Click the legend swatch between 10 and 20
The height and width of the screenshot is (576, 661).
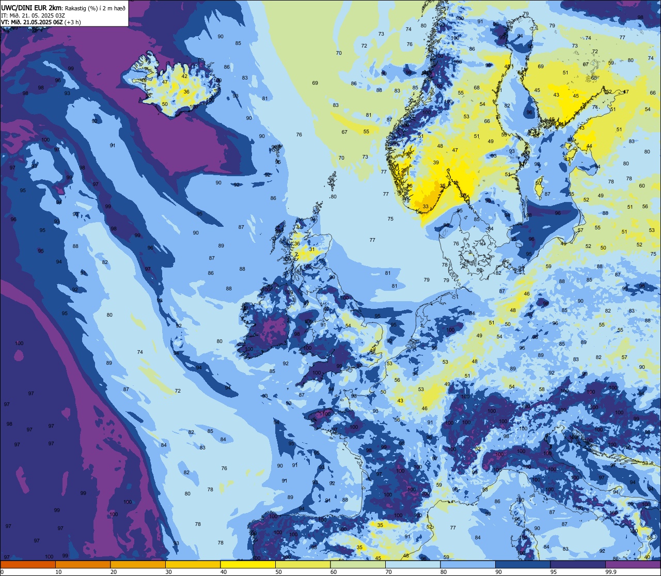coord(83,564)
